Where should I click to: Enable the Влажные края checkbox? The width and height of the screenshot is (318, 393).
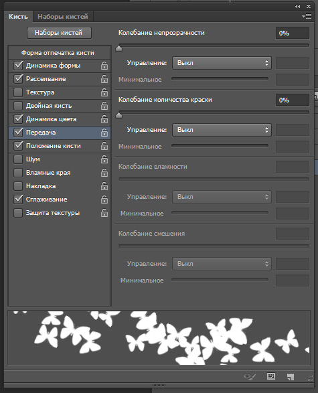pyautogui.click(x=18, y=173)
